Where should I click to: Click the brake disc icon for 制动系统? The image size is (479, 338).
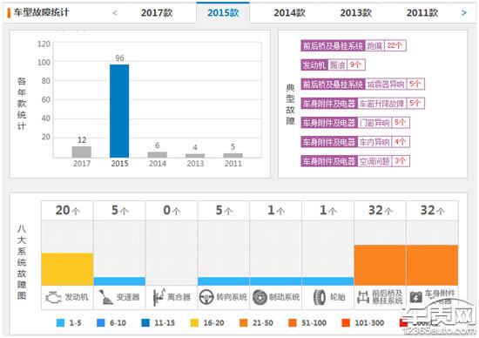pyautogui.click(x=260, y=297)
